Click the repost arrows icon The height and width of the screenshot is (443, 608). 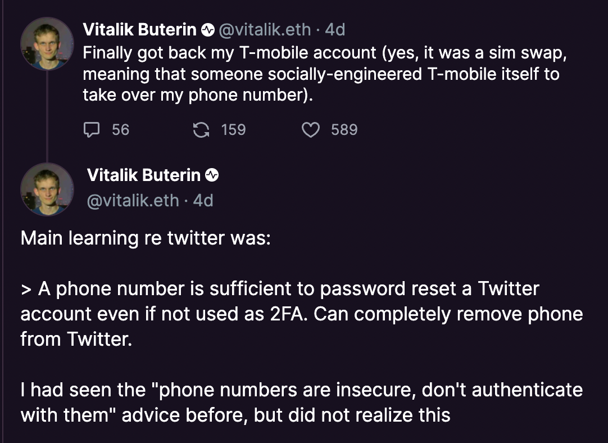[x=201, y=129]
